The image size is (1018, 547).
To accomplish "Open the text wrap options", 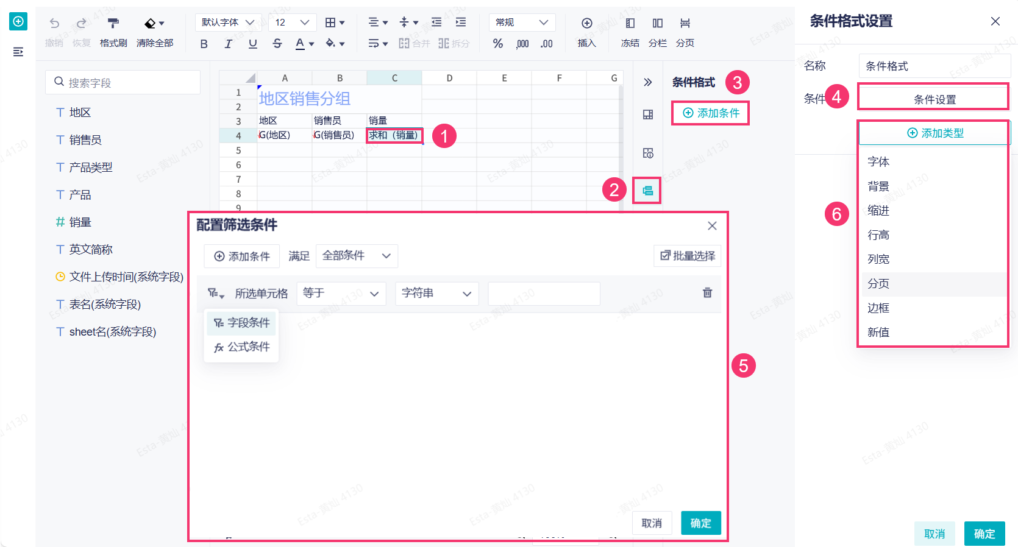I will click(x=378, y=44).
